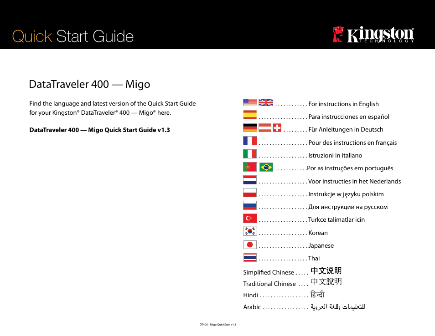Choose the Portugal flag icon

[x=250, y=167]
